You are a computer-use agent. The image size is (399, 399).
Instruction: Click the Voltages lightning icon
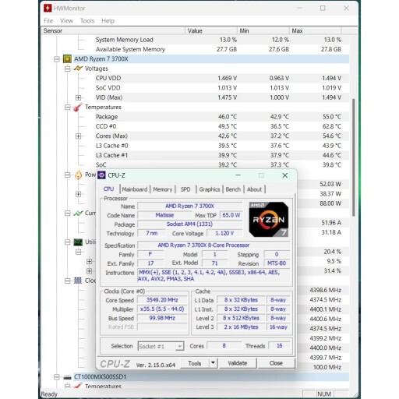[x=78, y=69]
